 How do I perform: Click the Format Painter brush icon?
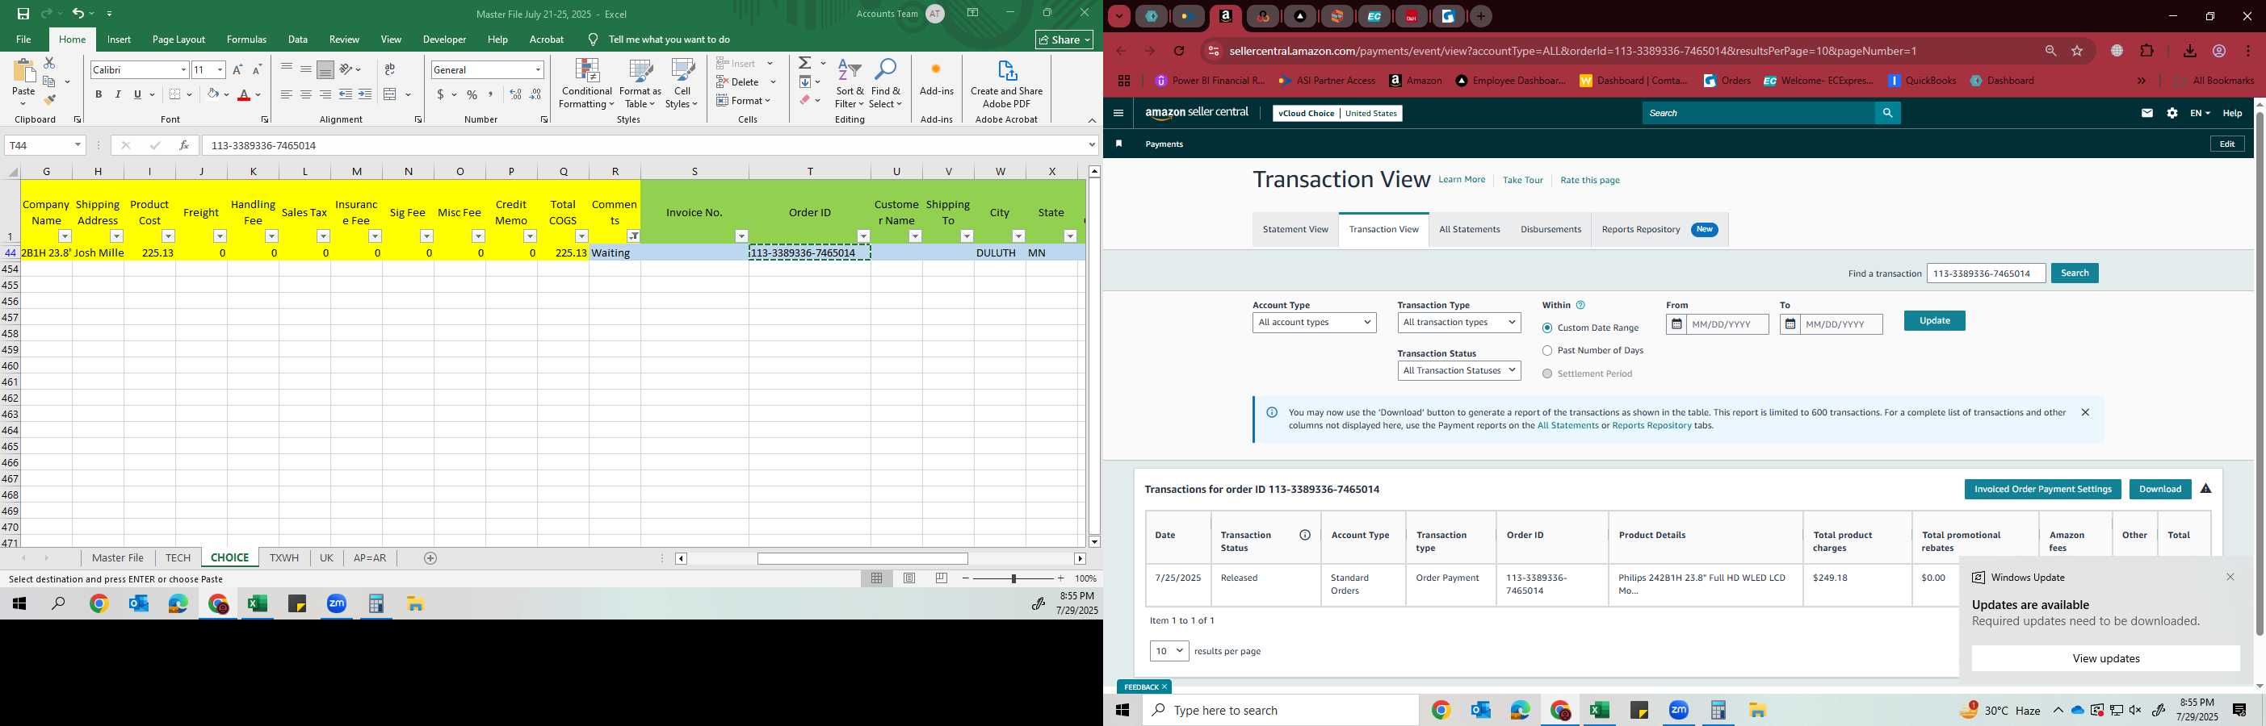click(x=49, y=100)
